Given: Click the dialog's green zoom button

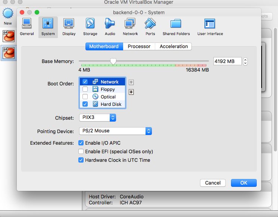Looking at the screenshot, I should (37, 12).
